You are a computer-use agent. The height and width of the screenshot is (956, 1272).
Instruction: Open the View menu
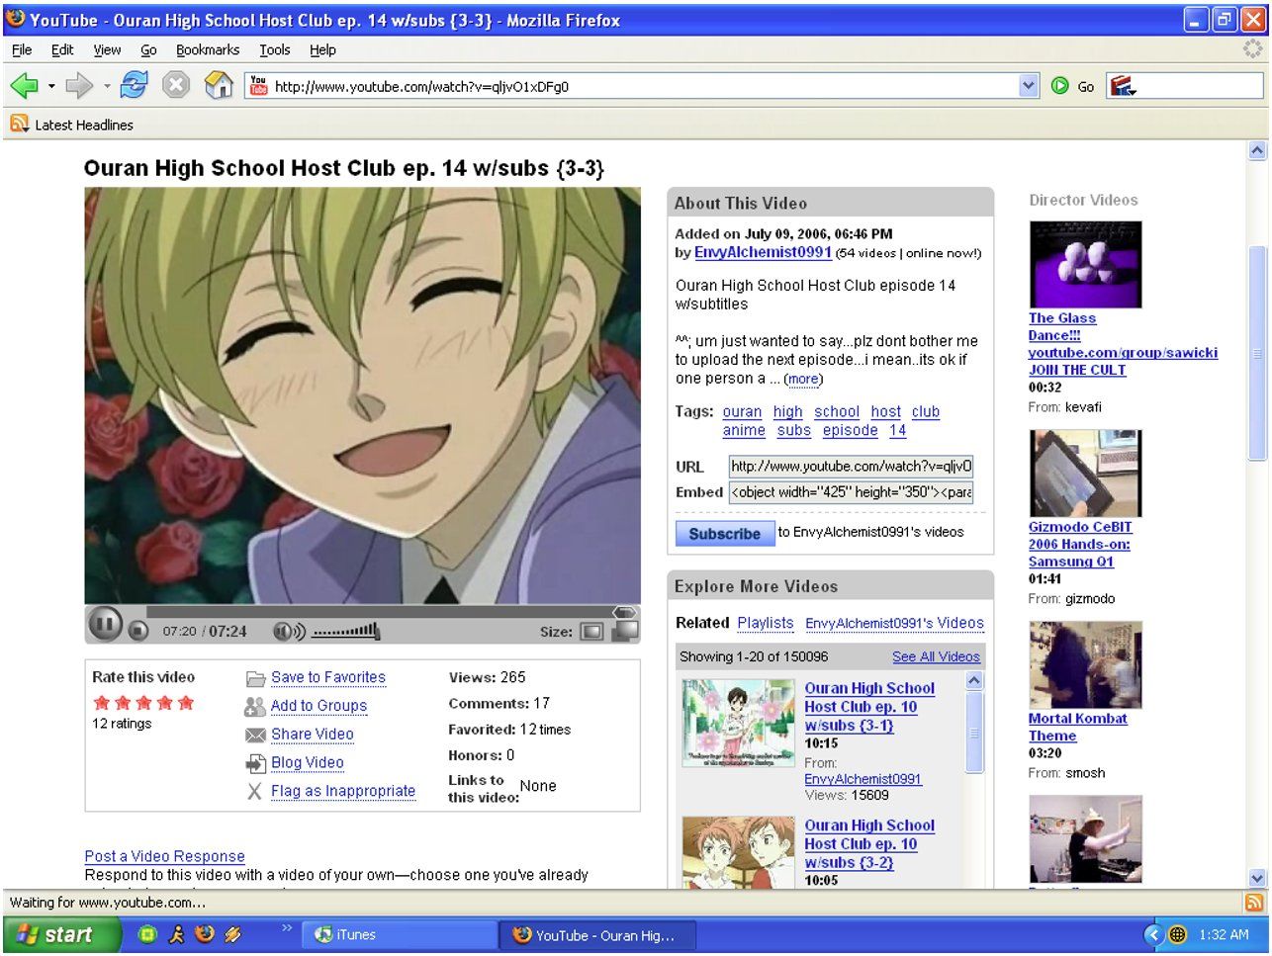tap(107, 49)
